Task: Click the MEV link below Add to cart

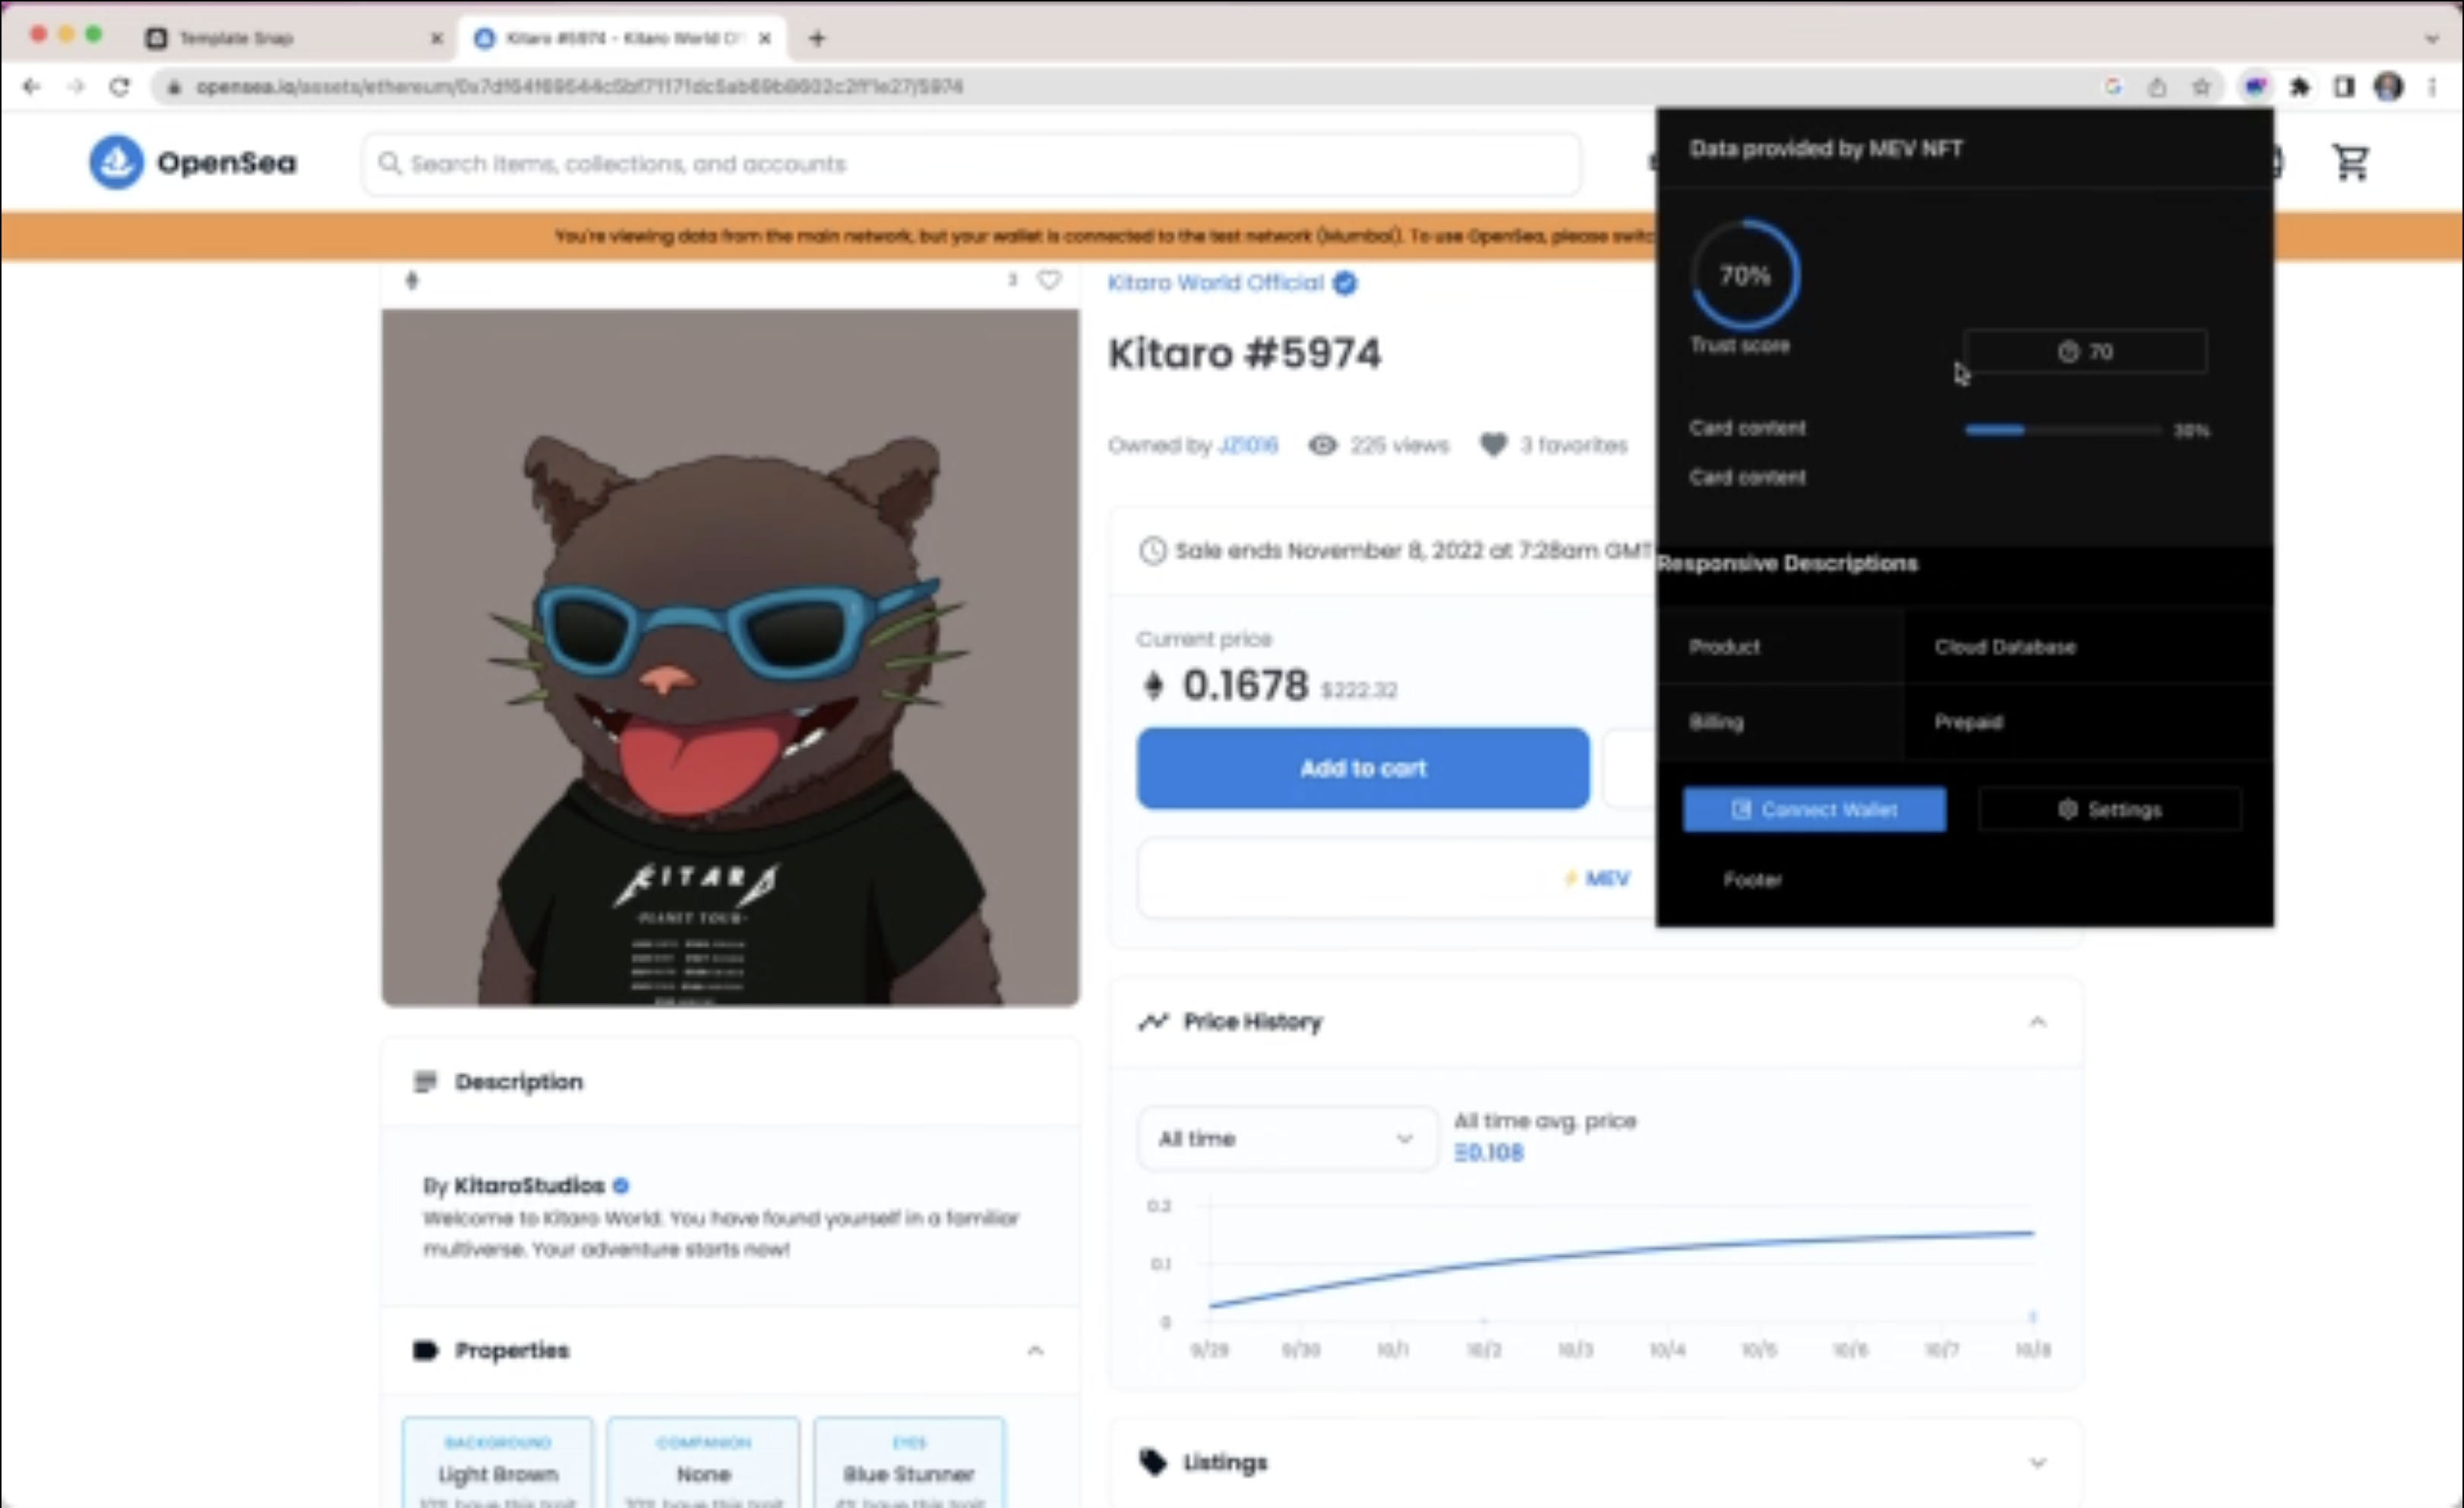Action: click(x=1597, y=878)
